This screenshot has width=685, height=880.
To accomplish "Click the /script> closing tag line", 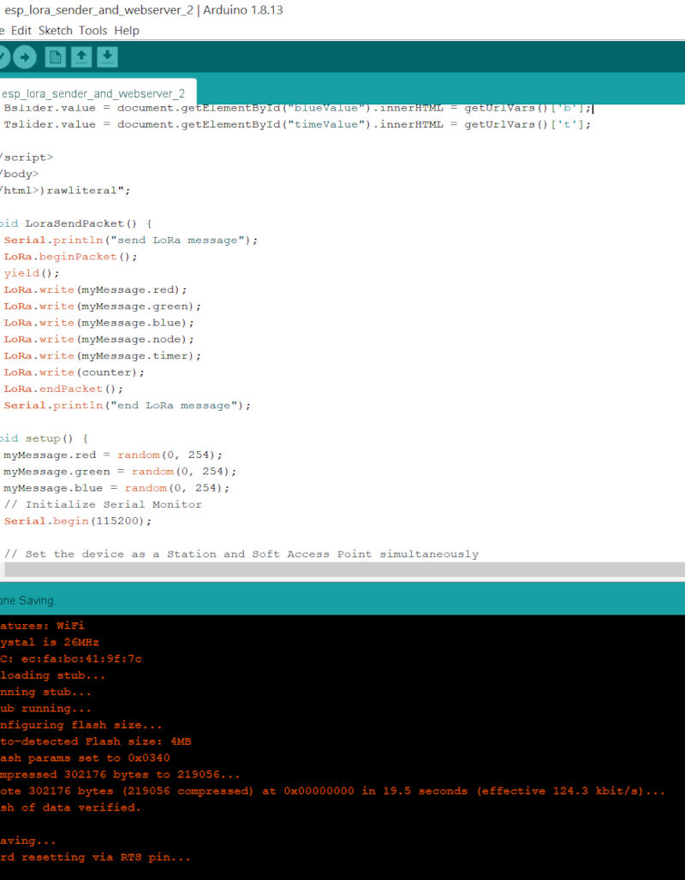I will click(x=27, y=158).
